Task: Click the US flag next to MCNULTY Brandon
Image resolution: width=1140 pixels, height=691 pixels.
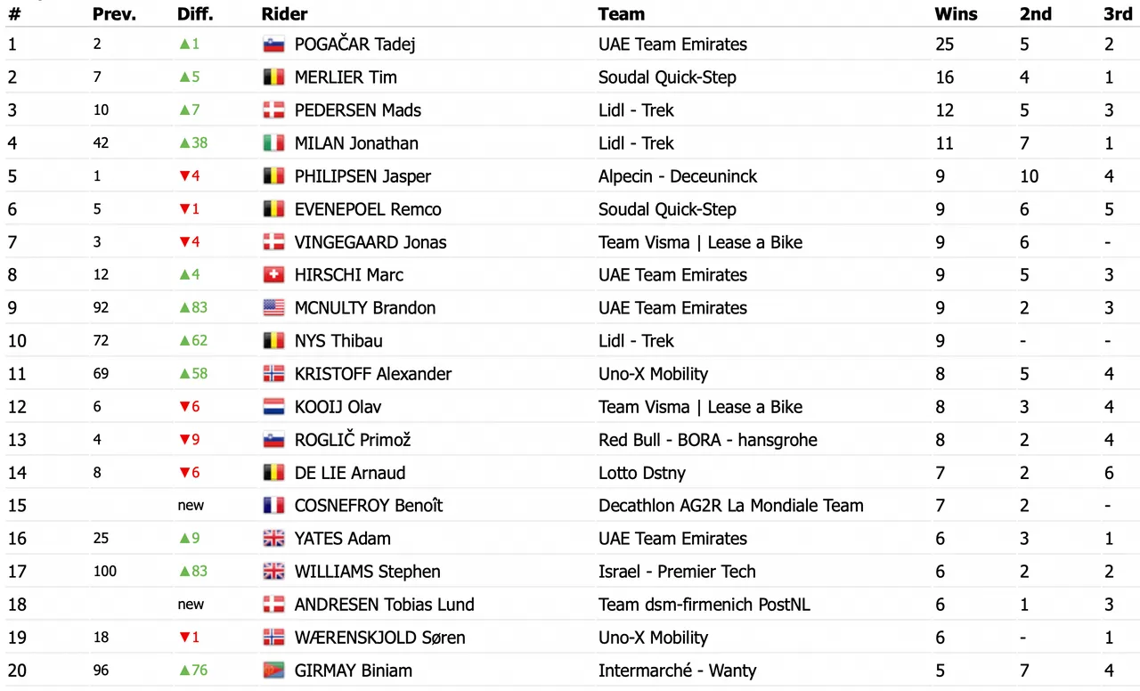Action: coord(273,308)
